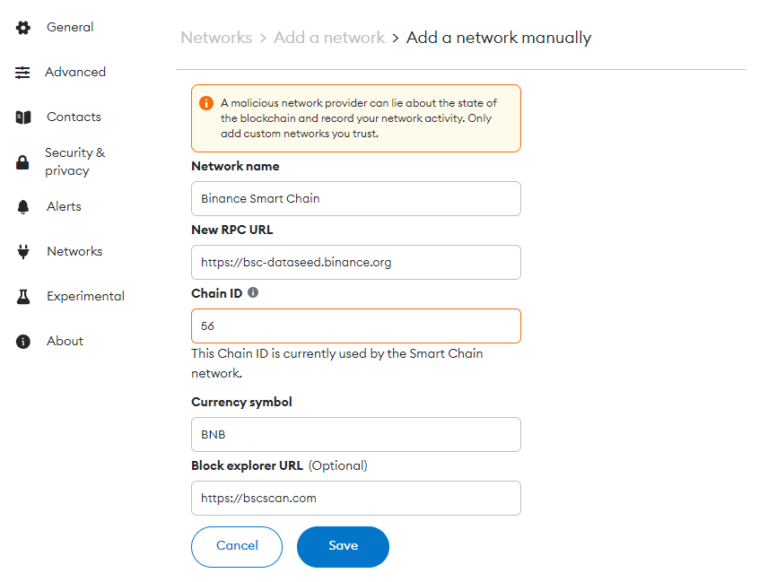Image resolution: width=759 pixels, height=582 pixels.
Task: Click the About info circle icon
Action: click(x=22, y=342)
